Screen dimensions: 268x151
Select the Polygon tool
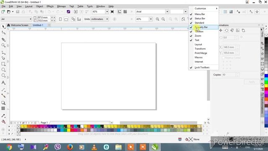coord(3,75)
